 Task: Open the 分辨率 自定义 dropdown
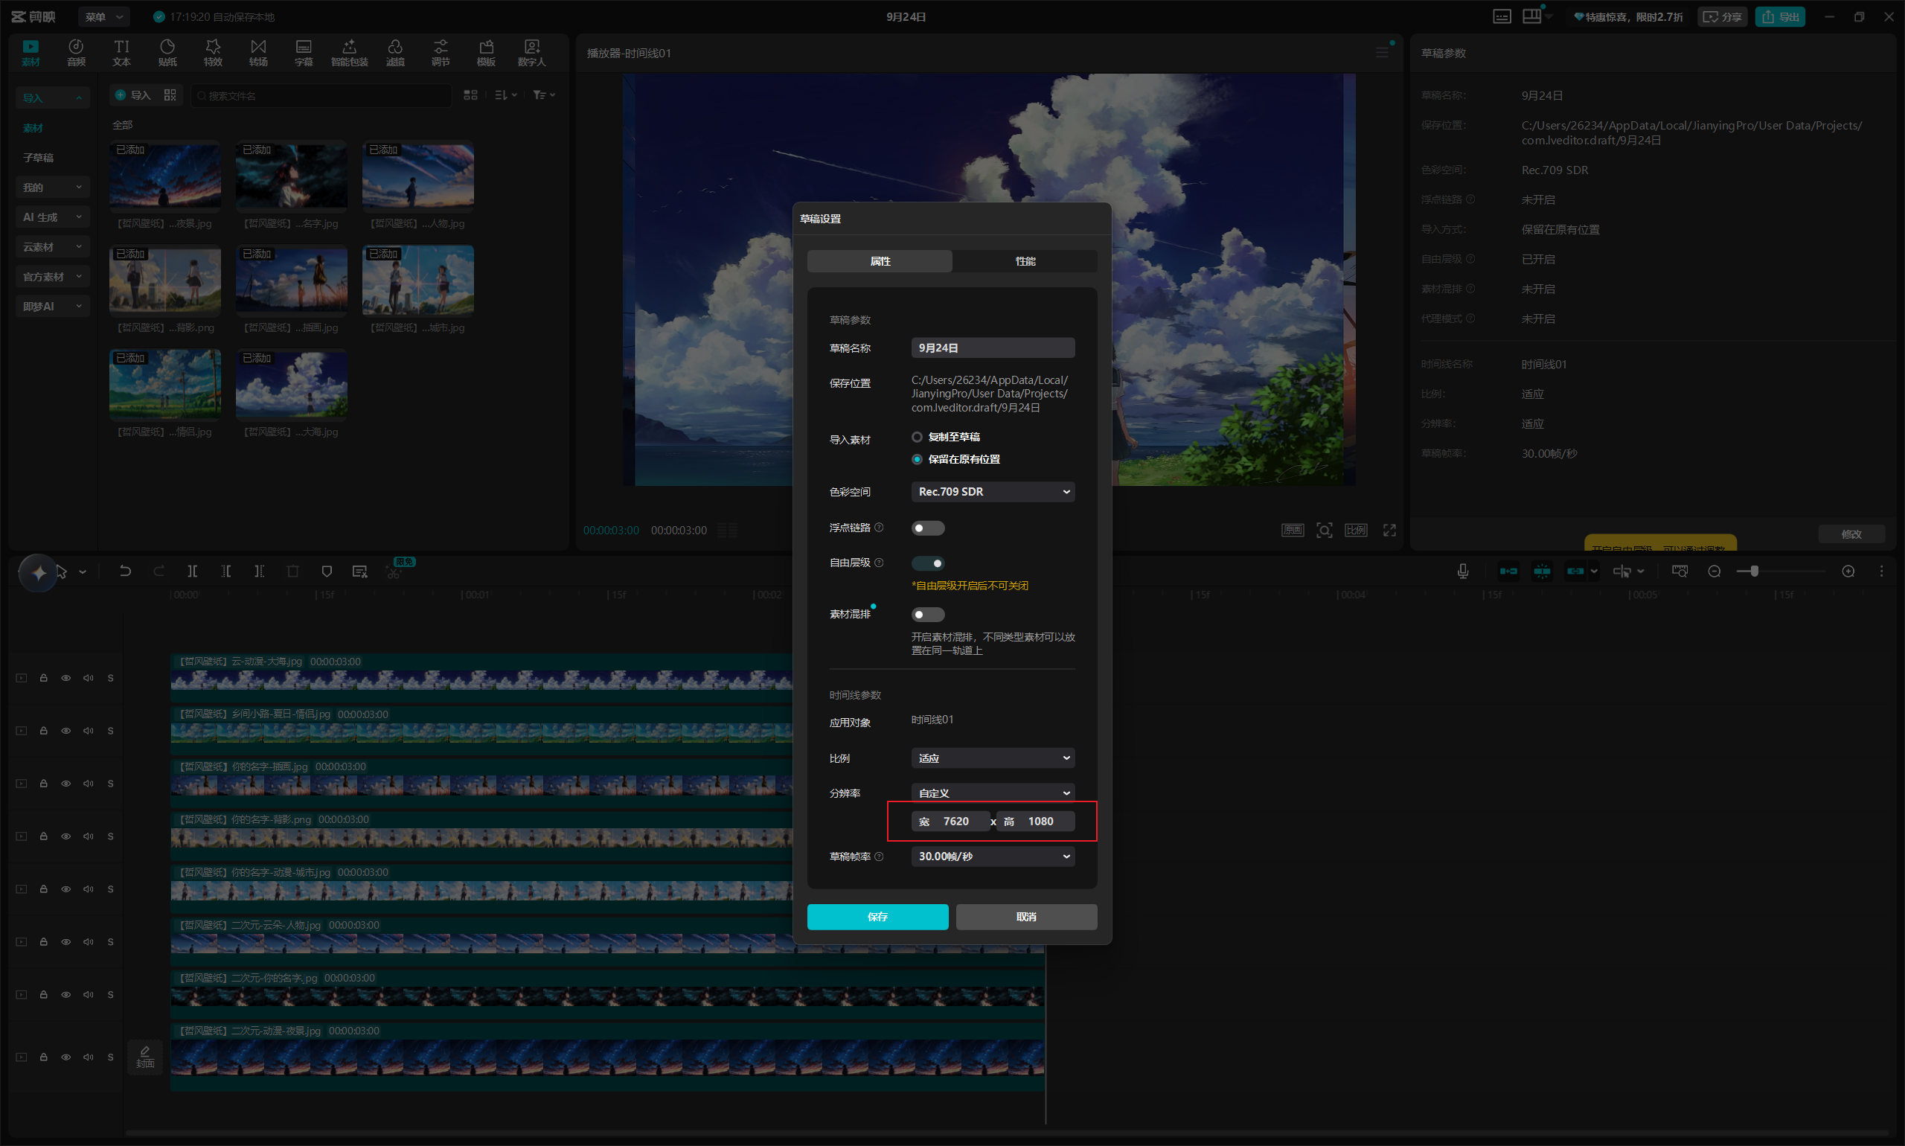[x=992, y=793]
